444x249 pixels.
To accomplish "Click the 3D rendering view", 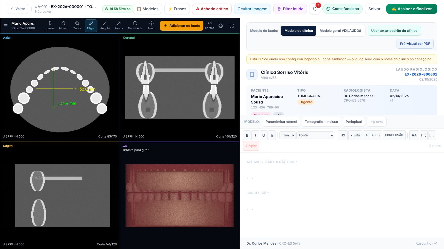I will pyautogui.click(x=180, y=196).
